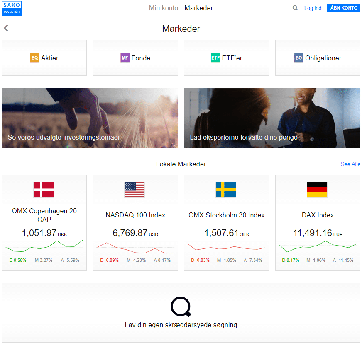Click the M 3.27% monthly change
Viewport: 362px width, 345px height.
(44, 260)
